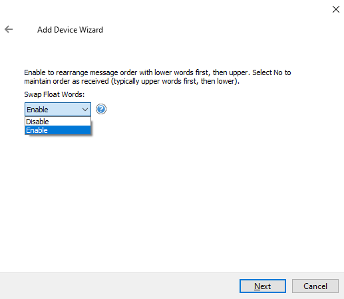Click the X icon at window corner
The image size is (344, 299).
coord(336,9)
